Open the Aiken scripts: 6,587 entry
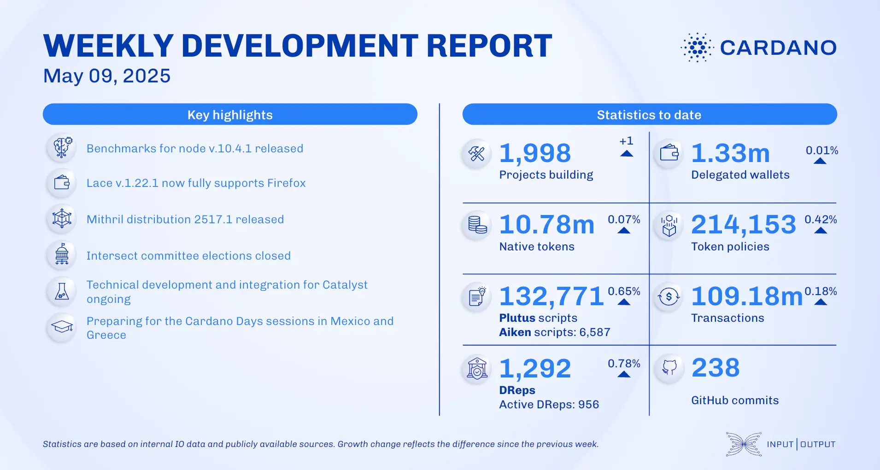The height and width of the screenshot is (470, 880). 554,331
